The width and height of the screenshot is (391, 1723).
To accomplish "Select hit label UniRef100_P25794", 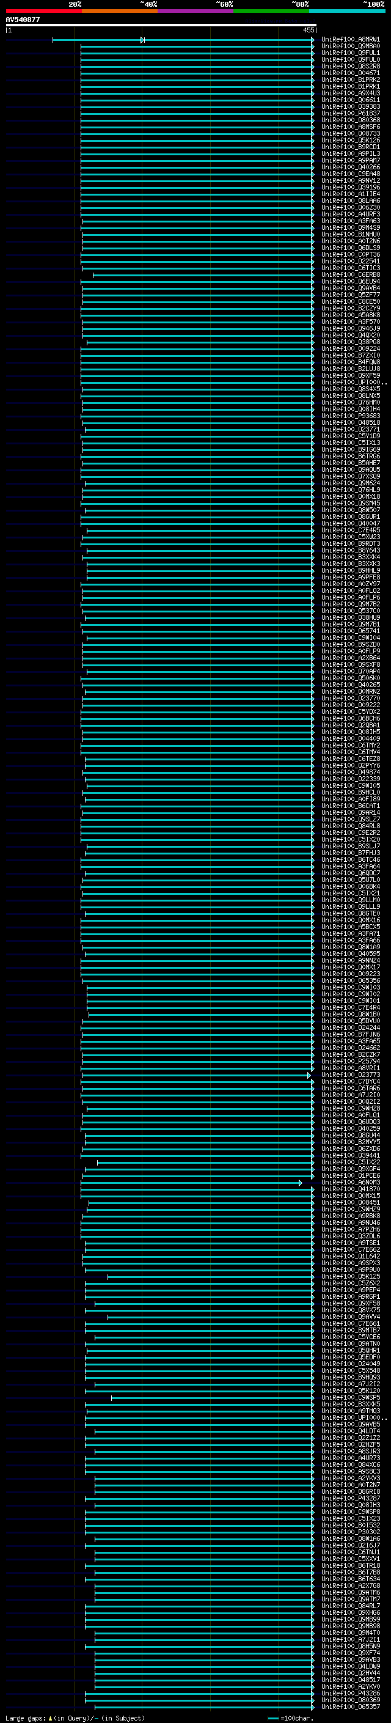I will tap(351, 1062).
